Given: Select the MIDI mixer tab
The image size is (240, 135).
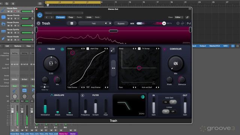Looking at the screenshot, I should pos(225,46).
